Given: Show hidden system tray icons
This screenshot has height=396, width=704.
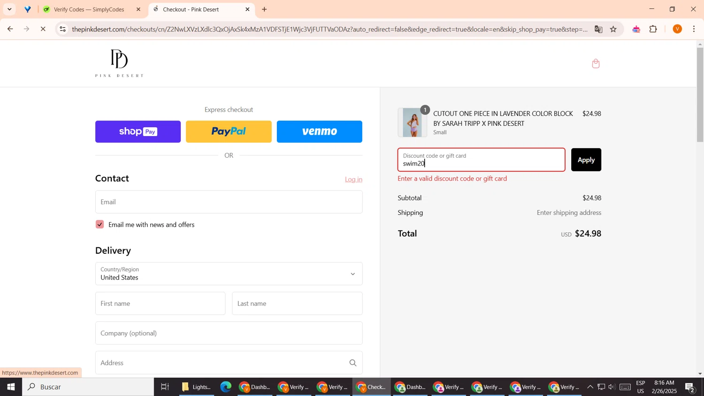Looking at the screenshot, I should tap(590, 387).
